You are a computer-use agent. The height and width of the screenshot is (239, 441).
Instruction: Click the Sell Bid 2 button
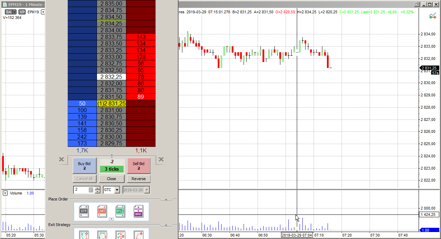(x=139, y=166)
